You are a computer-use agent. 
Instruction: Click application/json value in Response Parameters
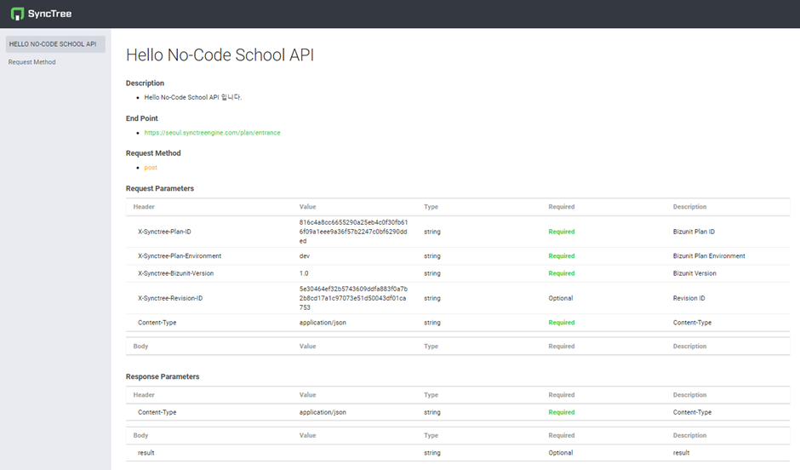coord(323,412)
